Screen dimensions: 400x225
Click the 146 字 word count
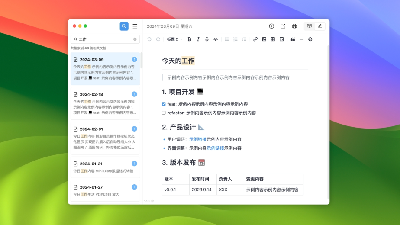[149, 201]
